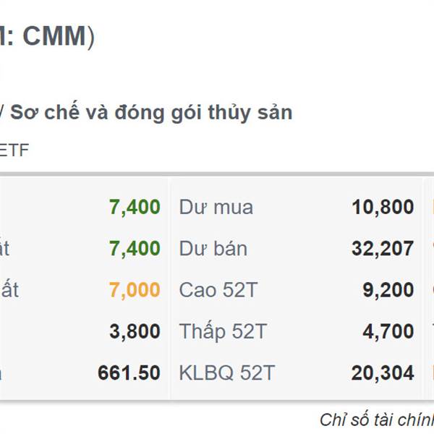The image size is (434, 434).
Task: Select the green 7,400 value beside Dư mua
Action: 135,207
